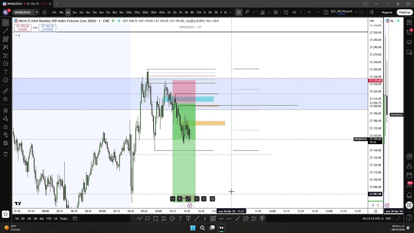Select the M monthly interval
Image resolution: width=414 pixels, height=233 pixels.
tap(225, 12)
